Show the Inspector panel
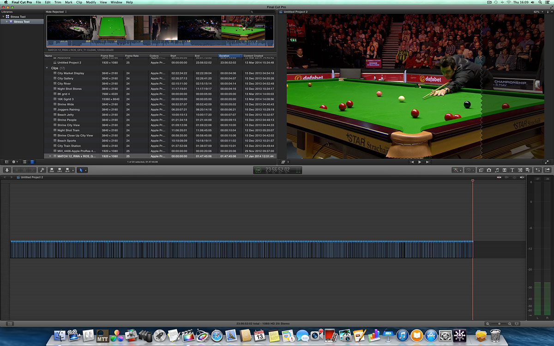This screenshot has height=346, width=554. tap(538, 170)
